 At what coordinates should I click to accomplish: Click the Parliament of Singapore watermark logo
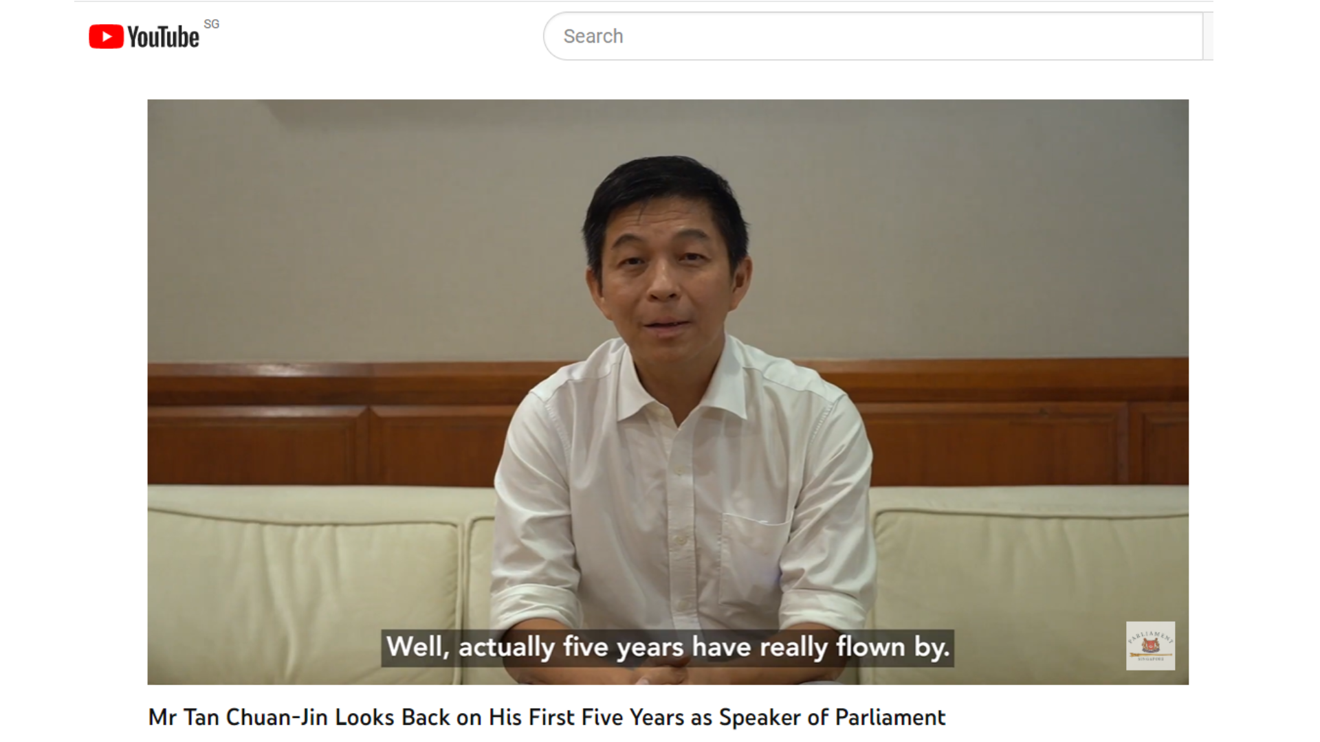click(1150, 646)
